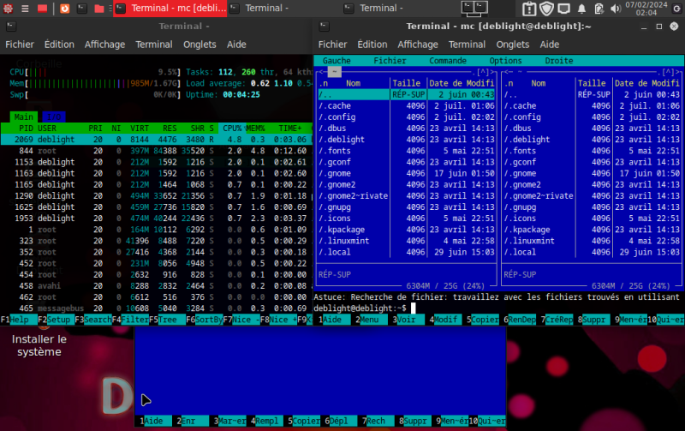
Task: Open the security shield tray icon
Action: [548, 9]
